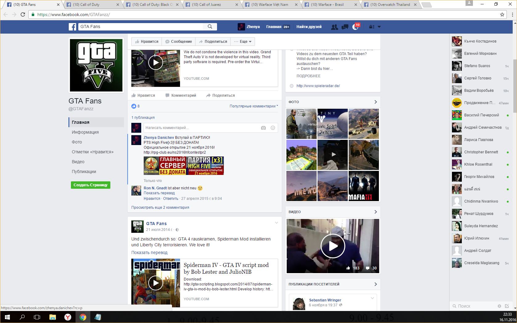Screen dimensions: 517x323
Task: Click the Сообщение button
Action: coord(178,42)
